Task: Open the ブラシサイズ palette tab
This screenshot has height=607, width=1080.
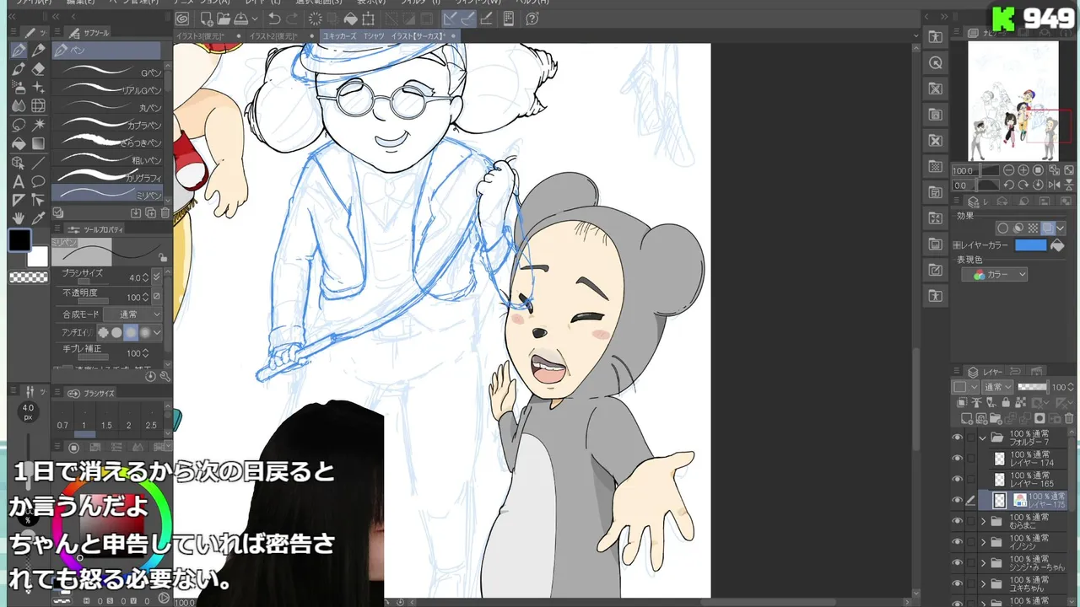Action: click(x=91, y=394)
